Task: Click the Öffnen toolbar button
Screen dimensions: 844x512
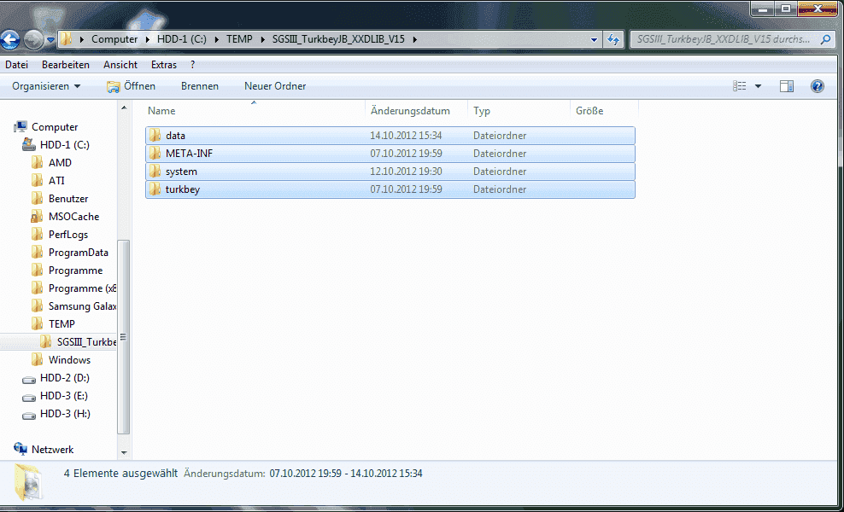Action: tap(132, 86)
